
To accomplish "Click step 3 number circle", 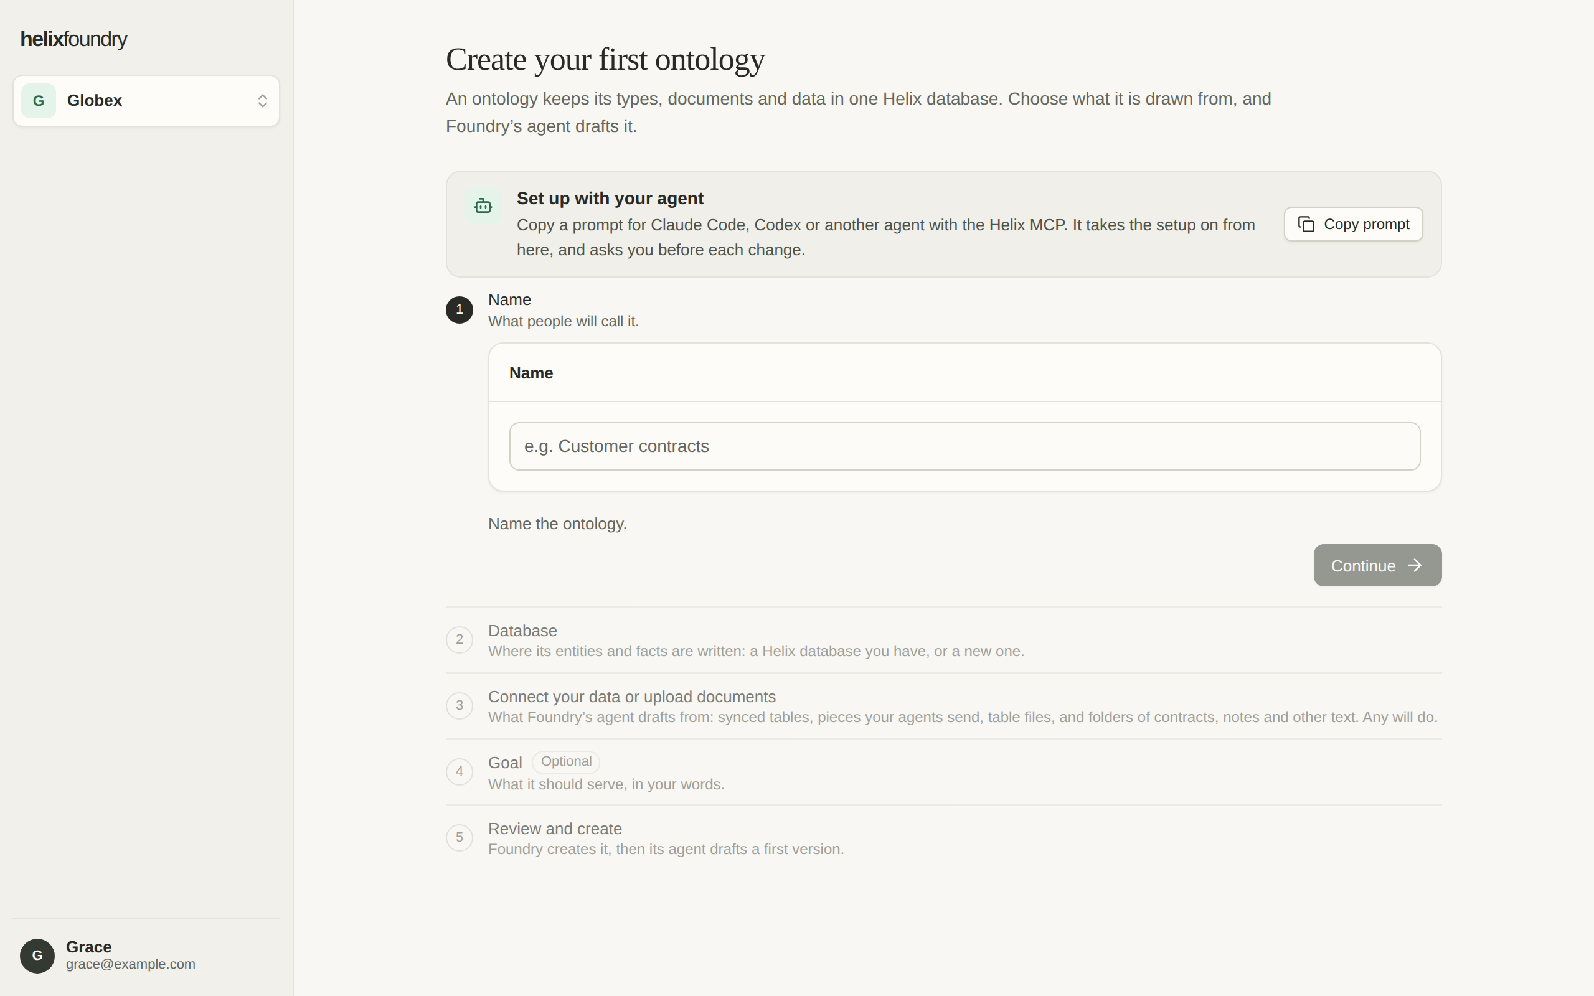I will (459, 705).
